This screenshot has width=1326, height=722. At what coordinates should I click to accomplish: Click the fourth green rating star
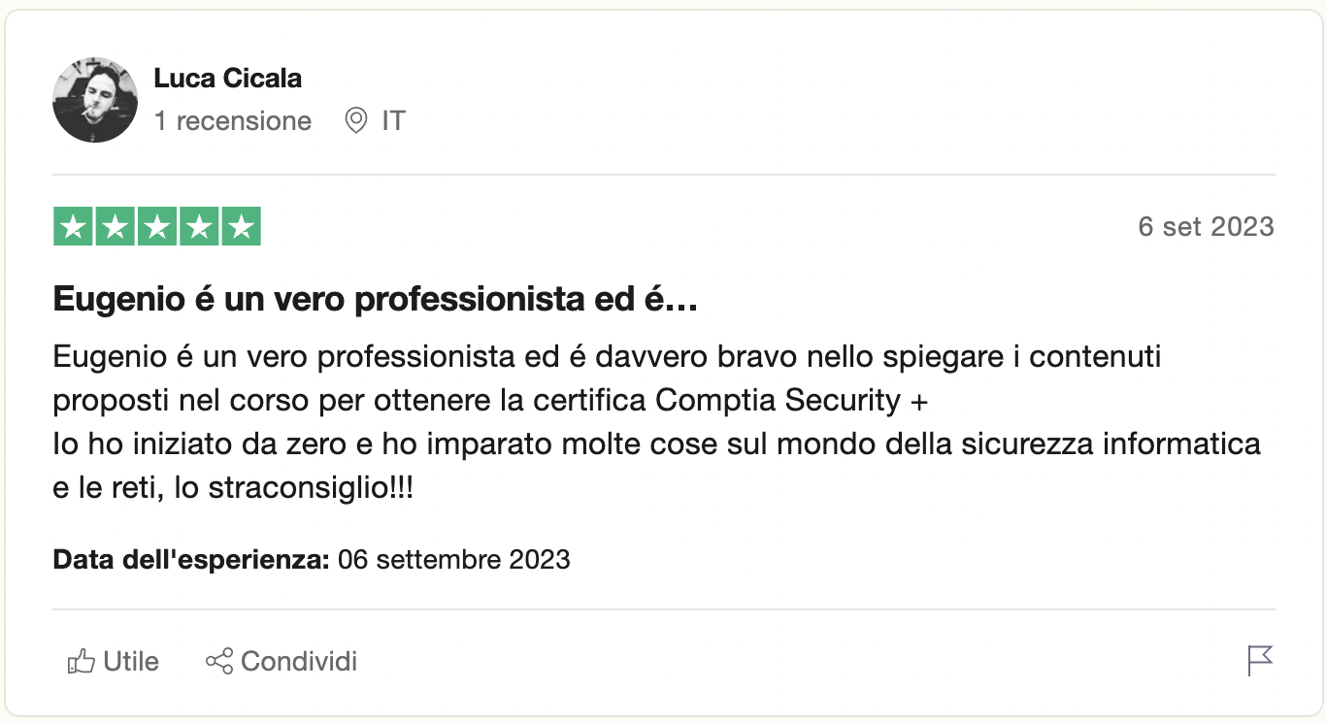coord(200,227)
